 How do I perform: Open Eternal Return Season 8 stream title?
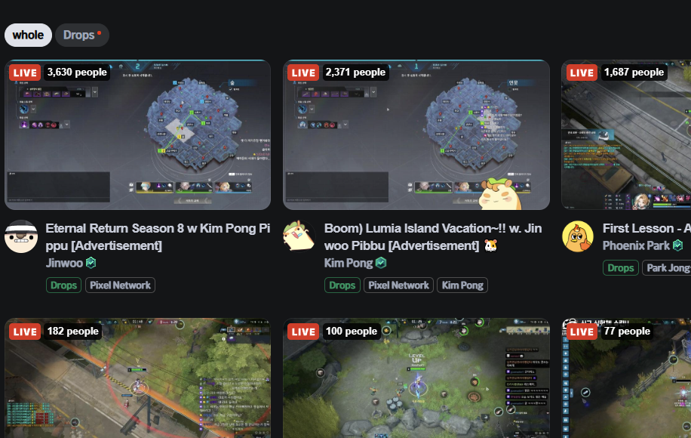[158, 237]
